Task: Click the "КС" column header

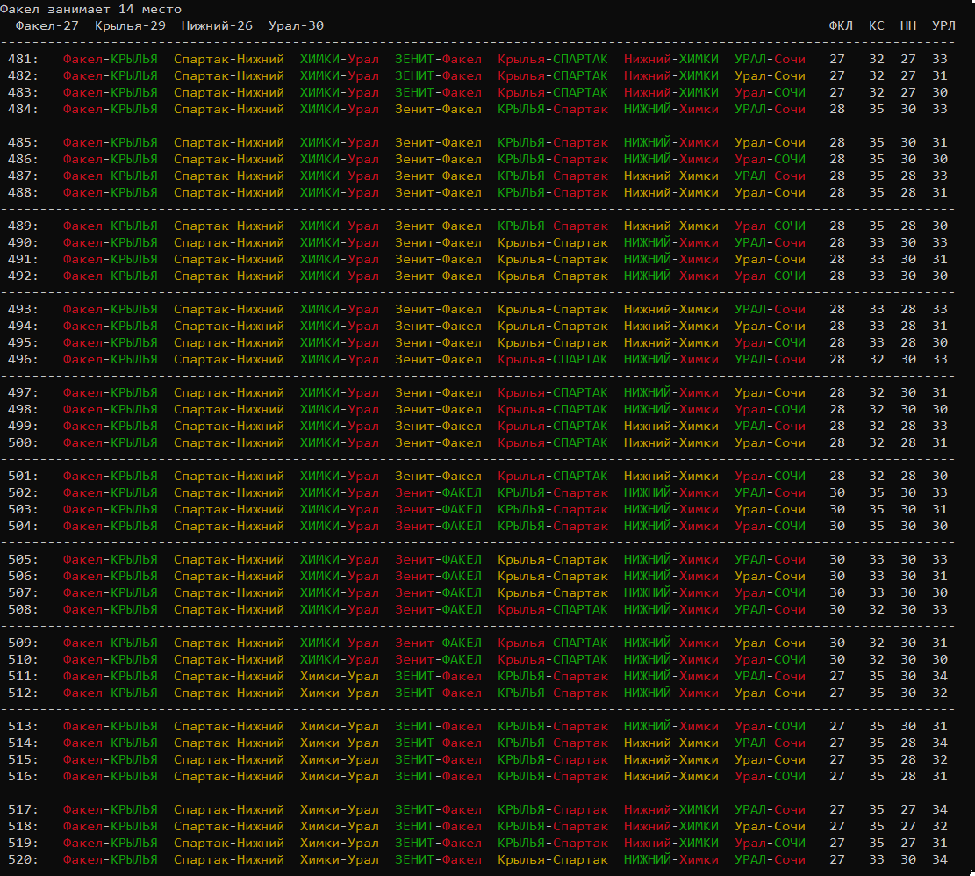Action: coord(876,26)
